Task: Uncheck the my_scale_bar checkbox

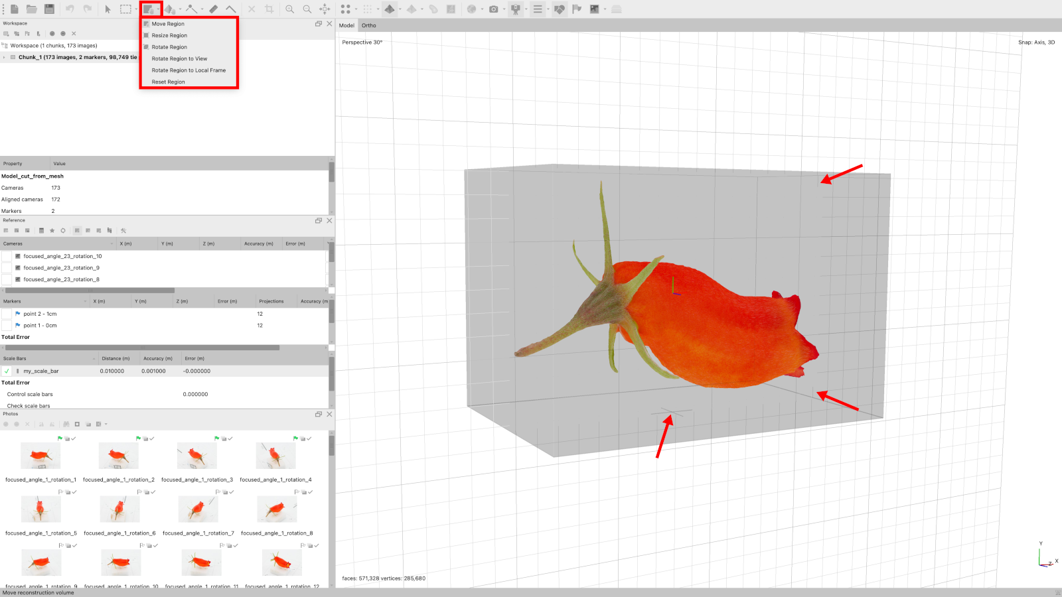Action: coord(7,371)
